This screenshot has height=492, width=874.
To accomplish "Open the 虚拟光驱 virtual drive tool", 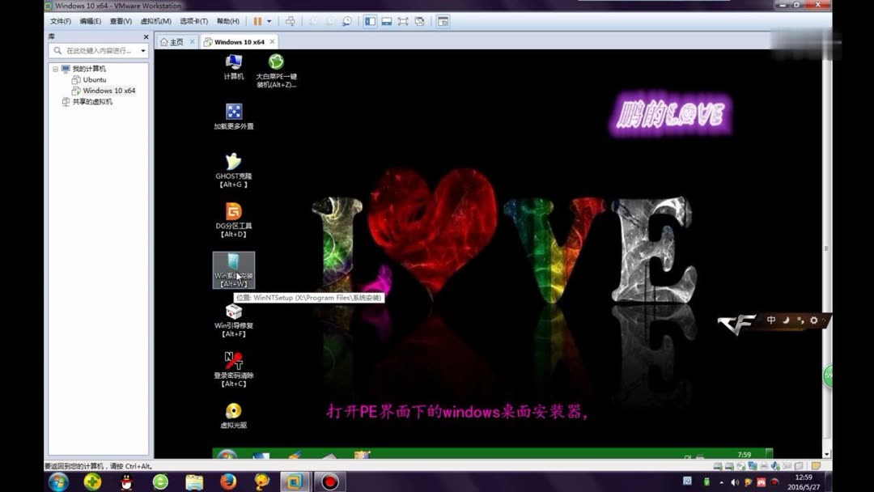I will point(233,413).
